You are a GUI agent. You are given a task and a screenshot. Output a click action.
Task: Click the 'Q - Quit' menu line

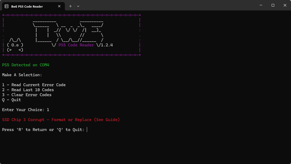pos(12,100)
